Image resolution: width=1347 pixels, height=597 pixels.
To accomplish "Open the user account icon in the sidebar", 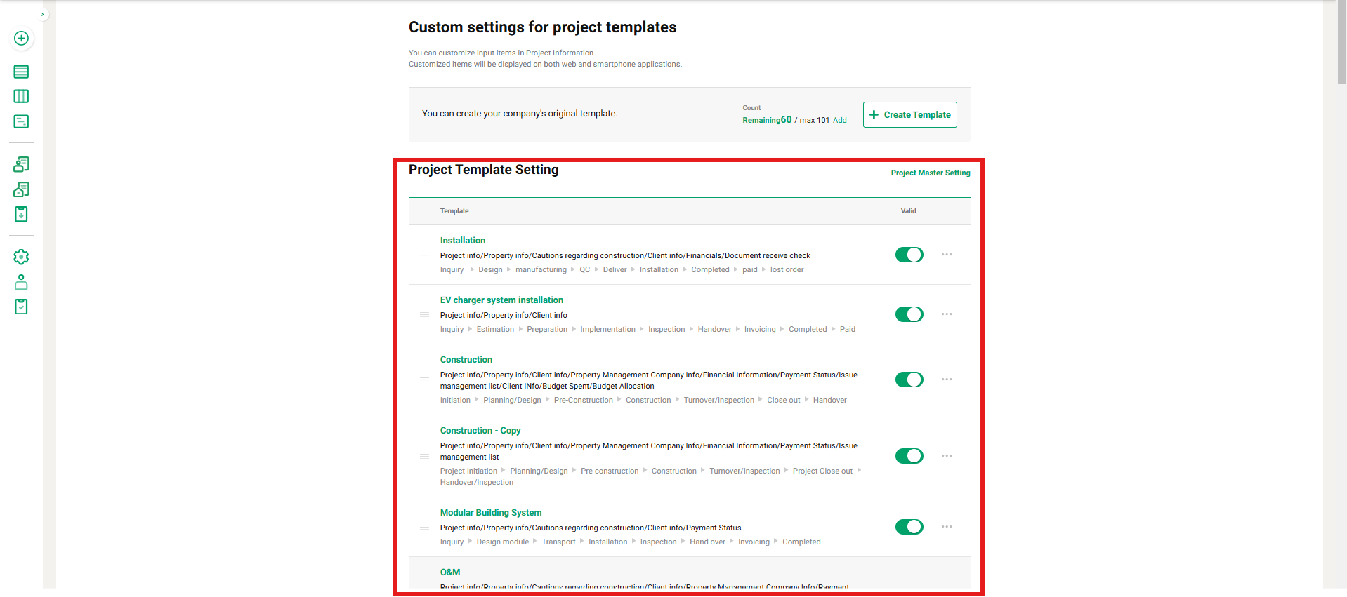I will point(22,282).
